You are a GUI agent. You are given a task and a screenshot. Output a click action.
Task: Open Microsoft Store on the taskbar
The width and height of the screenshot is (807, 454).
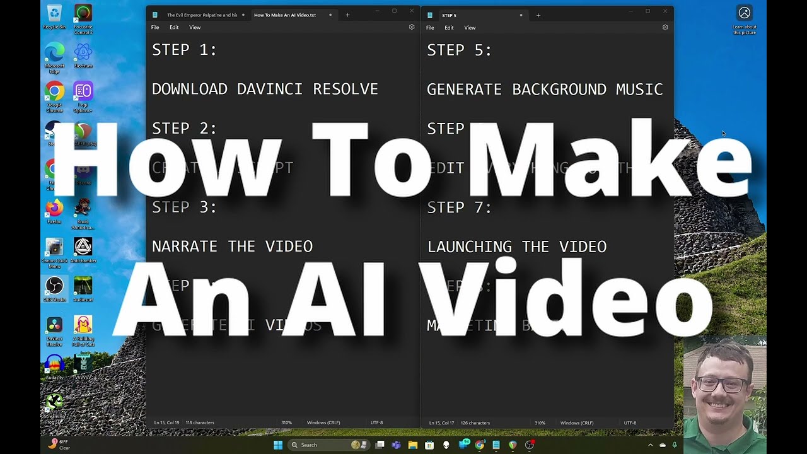(429, 445)
